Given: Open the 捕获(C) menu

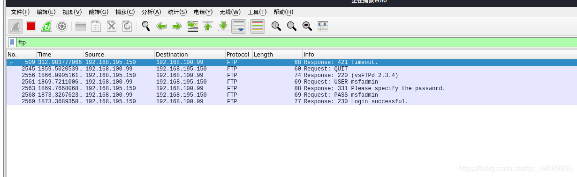Looking at the screenshot, I should pos(125,12).
